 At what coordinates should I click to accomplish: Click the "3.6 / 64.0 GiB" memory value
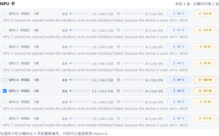point(102,47)
